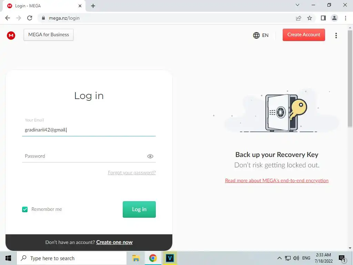The height and width of the screenshot is (265, 353).
Task: Open the notification center icon
Action: (342, 258)
